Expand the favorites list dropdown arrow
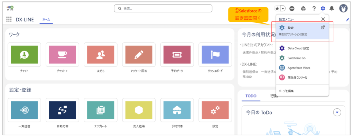This screenshot has width=354, height=137. (283, 9)
